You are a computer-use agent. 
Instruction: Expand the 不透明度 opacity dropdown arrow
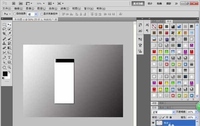tap(196, 112)
